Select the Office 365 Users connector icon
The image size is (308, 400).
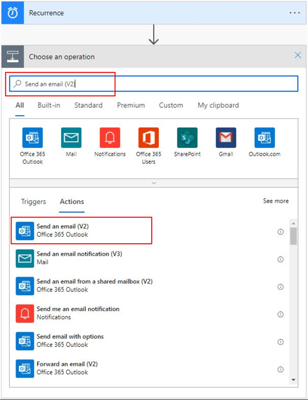(149, 138)
